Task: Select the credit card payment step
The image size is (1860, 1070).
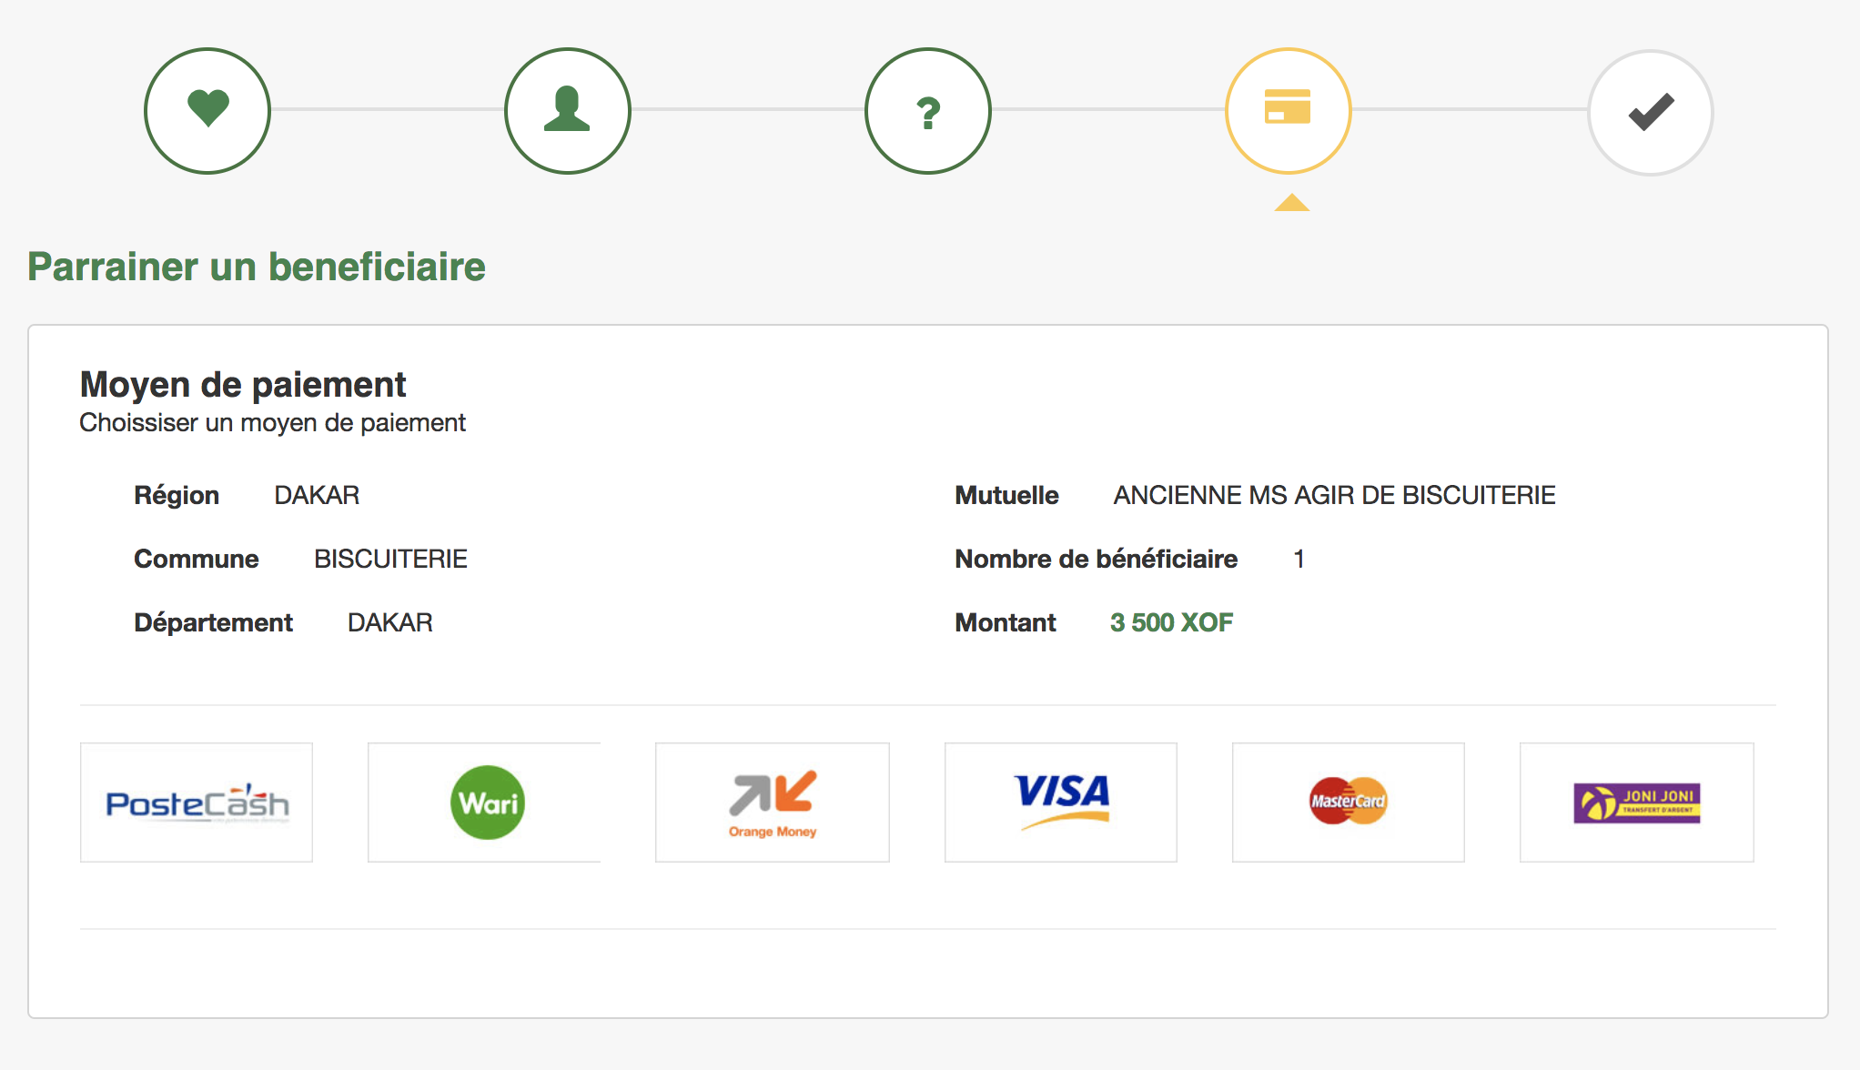Action: (1288, 110)
